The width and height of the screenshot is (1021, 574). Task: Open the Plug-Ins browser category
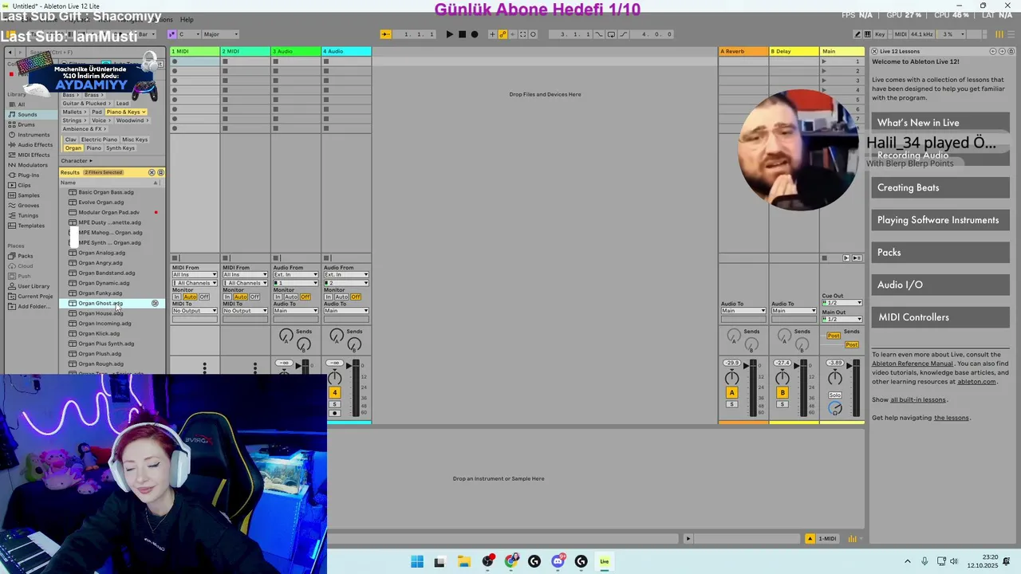coord(28,175)
